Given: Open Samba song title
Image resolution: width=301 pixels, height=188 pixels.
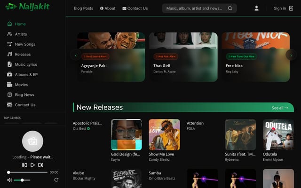Looking at the screenshot, I should tap(155, 173).
